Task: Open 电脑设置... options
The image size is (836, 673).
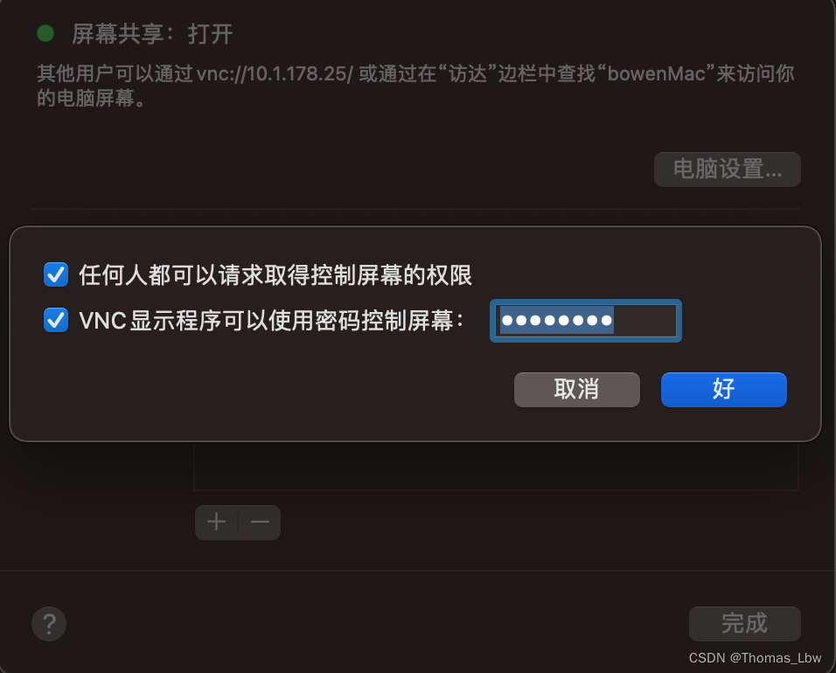Action: point(728,170)
